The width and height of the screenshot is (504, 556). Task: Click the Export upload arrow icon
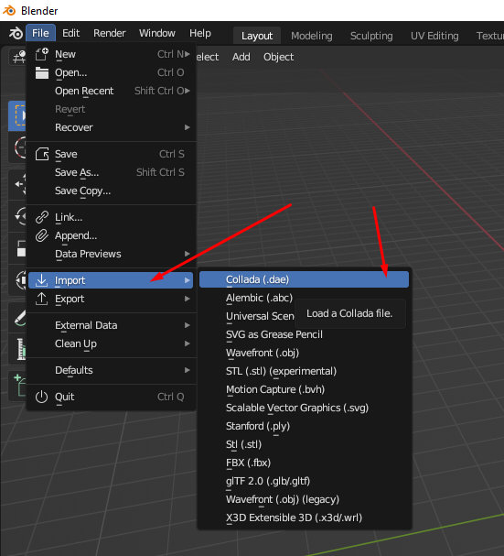(x=42, y=299)
